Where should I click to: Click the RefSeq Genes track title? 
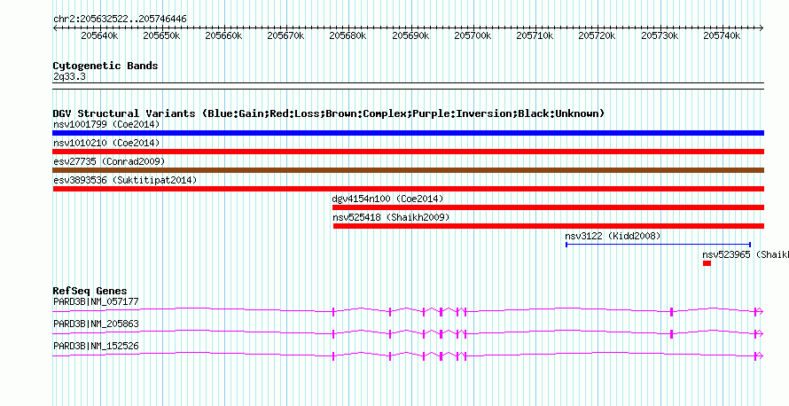coord(90,291)
